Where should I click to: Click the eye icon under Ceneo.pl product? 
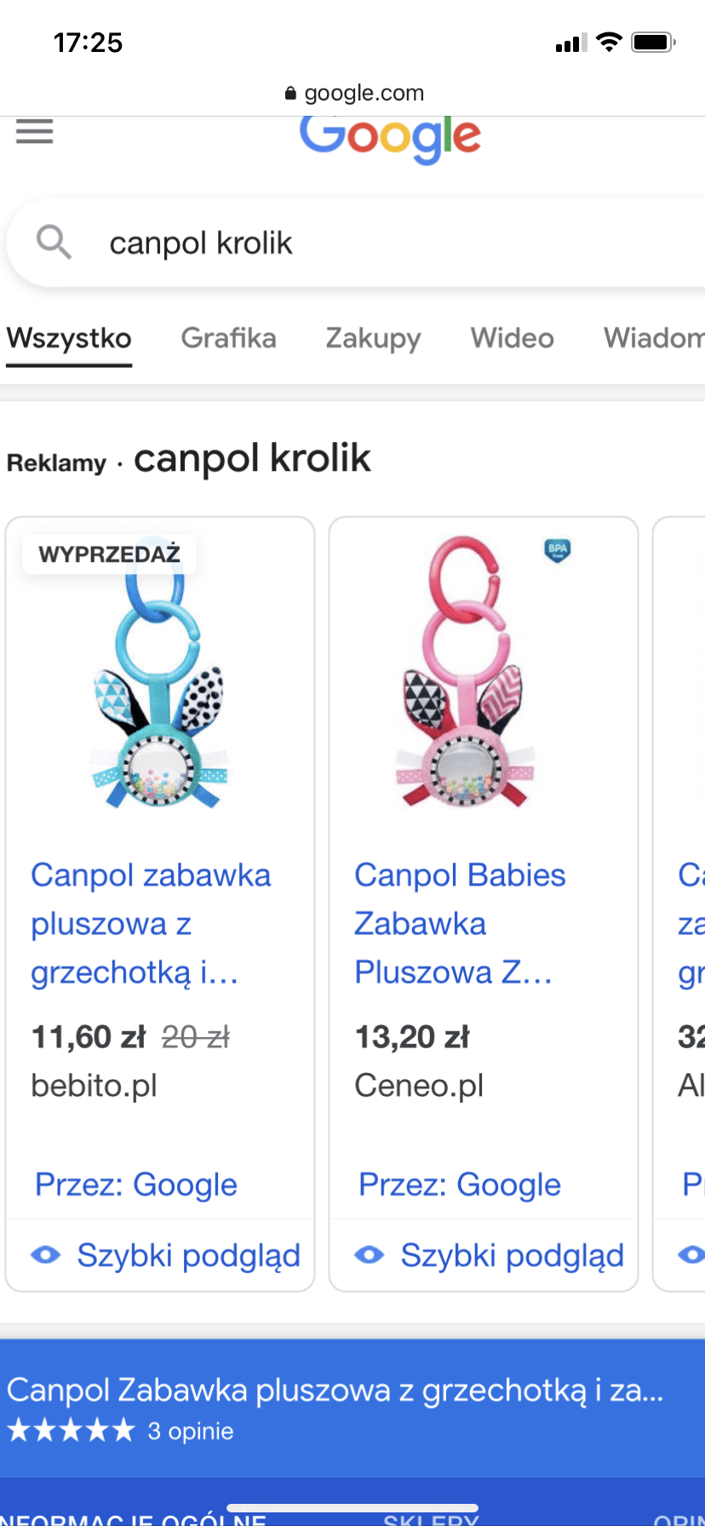pos(370,1254)
